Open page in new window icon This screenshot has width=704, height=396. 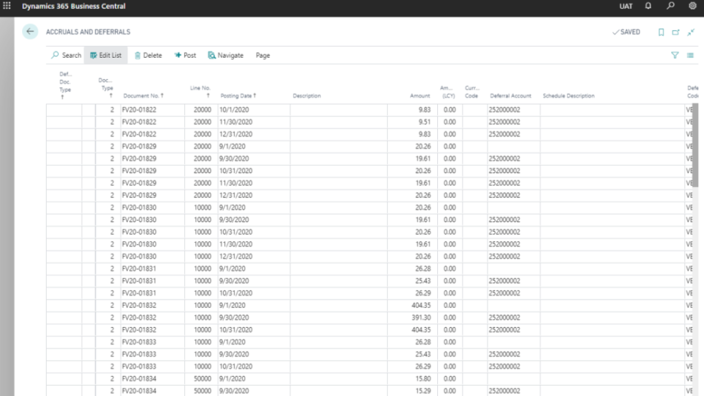tap(676, 32)
